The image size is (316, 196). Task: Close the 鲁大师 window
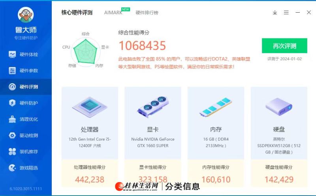309,12
